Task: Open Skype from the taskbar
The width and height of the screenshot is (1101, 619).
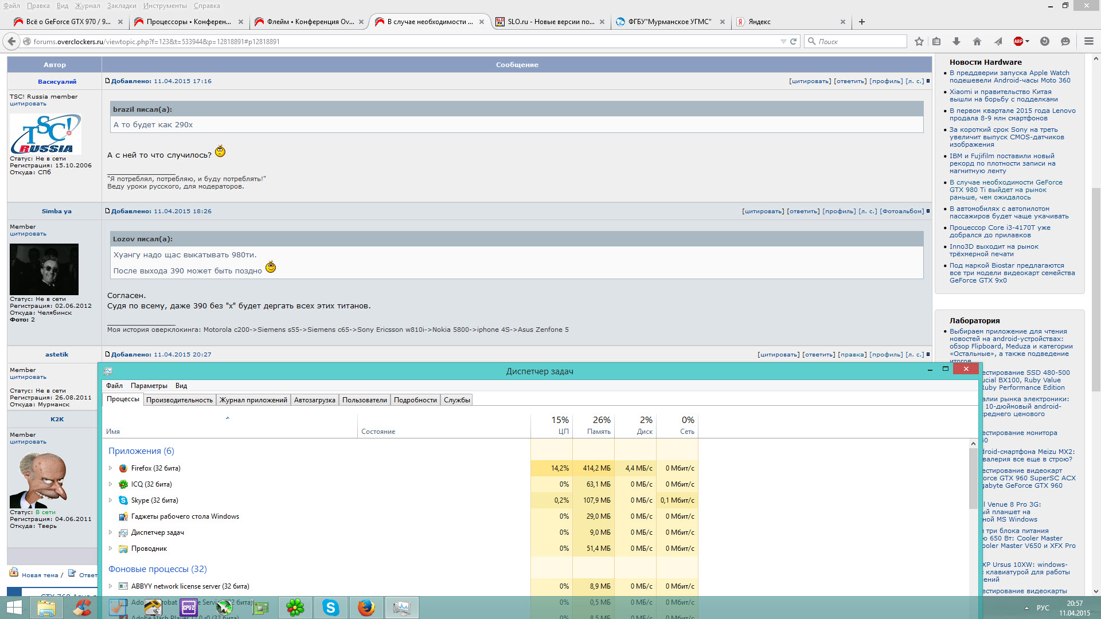Action: tap(331, 608)
